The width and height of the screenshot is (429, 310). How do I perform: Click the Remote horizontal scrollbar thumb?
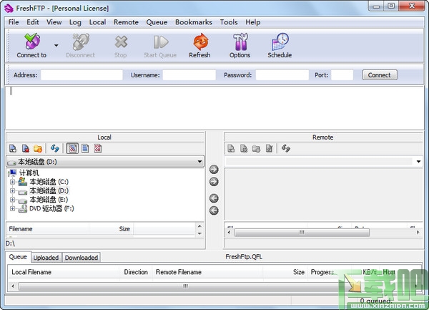click(302, 233)
